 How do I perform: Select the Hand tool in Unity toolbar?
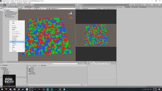point(2,5)
